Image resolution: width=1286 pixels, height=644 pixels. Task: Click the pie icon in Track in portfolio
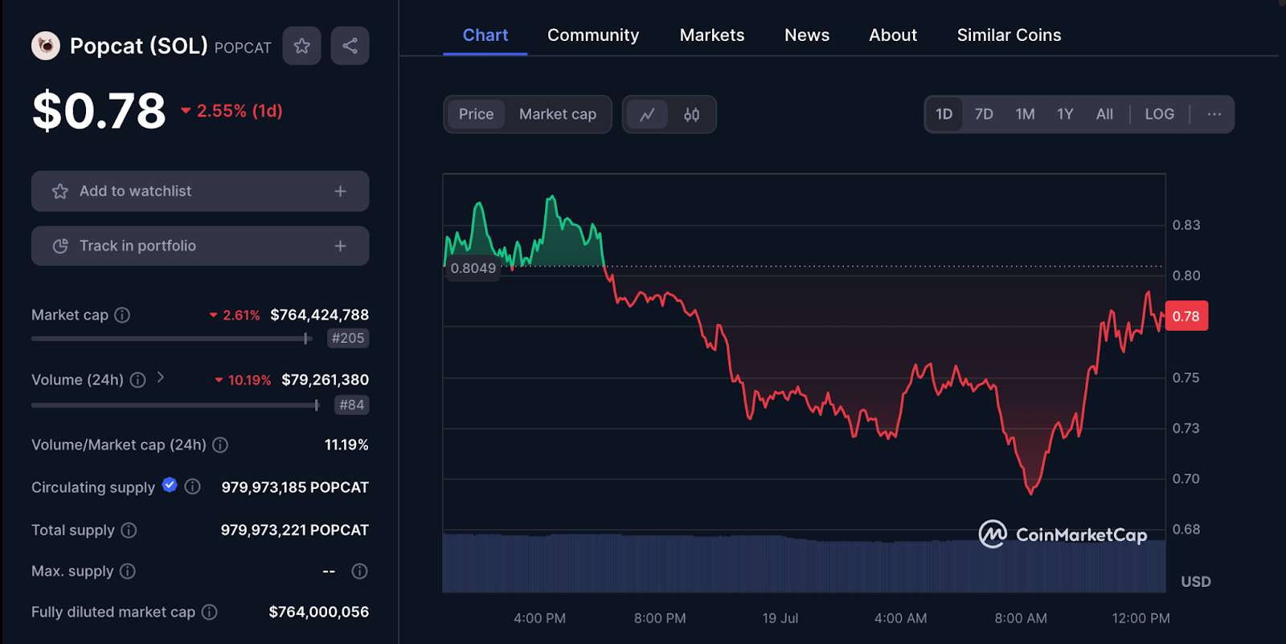click(60, 246)
